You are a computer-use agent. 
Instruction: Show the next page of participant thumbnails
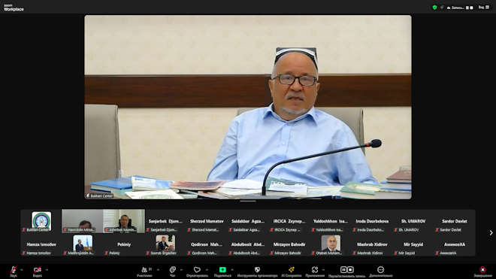click(491, 233)
